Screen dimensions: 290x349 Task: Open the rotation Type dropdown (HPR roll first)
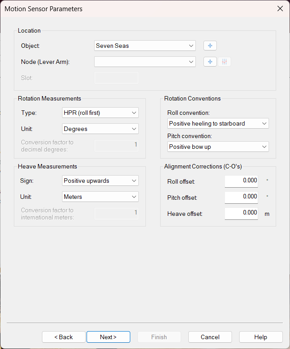(x=100, y=113)
